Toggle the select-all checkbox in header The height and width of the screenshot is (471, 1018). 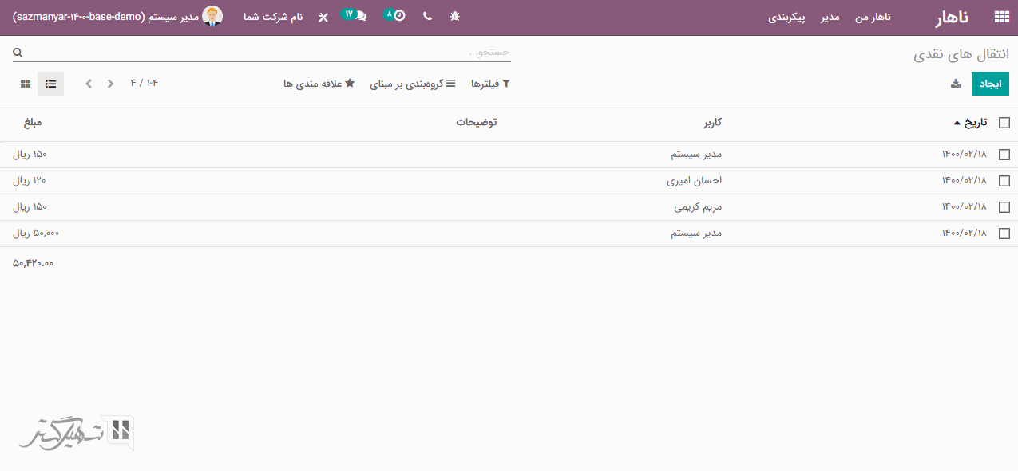point(1004,123)
